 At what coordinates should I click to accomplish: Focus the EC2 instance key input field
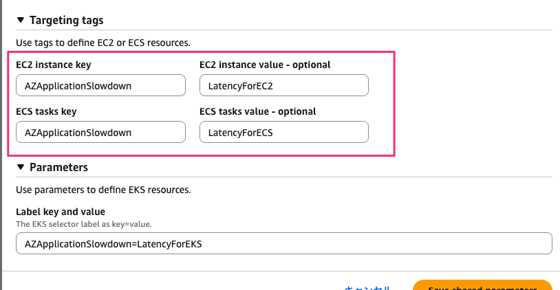(x=100, y=85)
